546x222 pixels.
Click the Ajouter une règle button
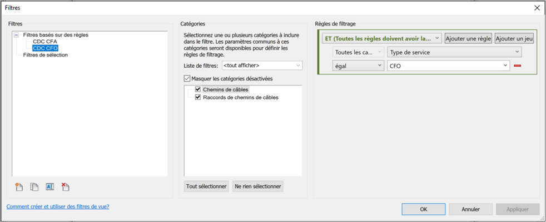[468, 38]
